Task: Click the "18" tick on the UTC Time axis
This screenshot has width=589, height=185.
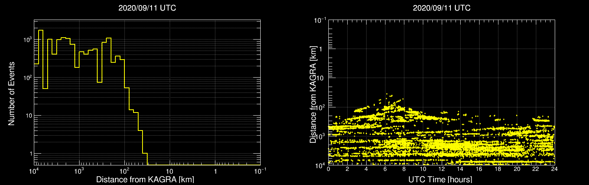Action: [x=498, y=169]
